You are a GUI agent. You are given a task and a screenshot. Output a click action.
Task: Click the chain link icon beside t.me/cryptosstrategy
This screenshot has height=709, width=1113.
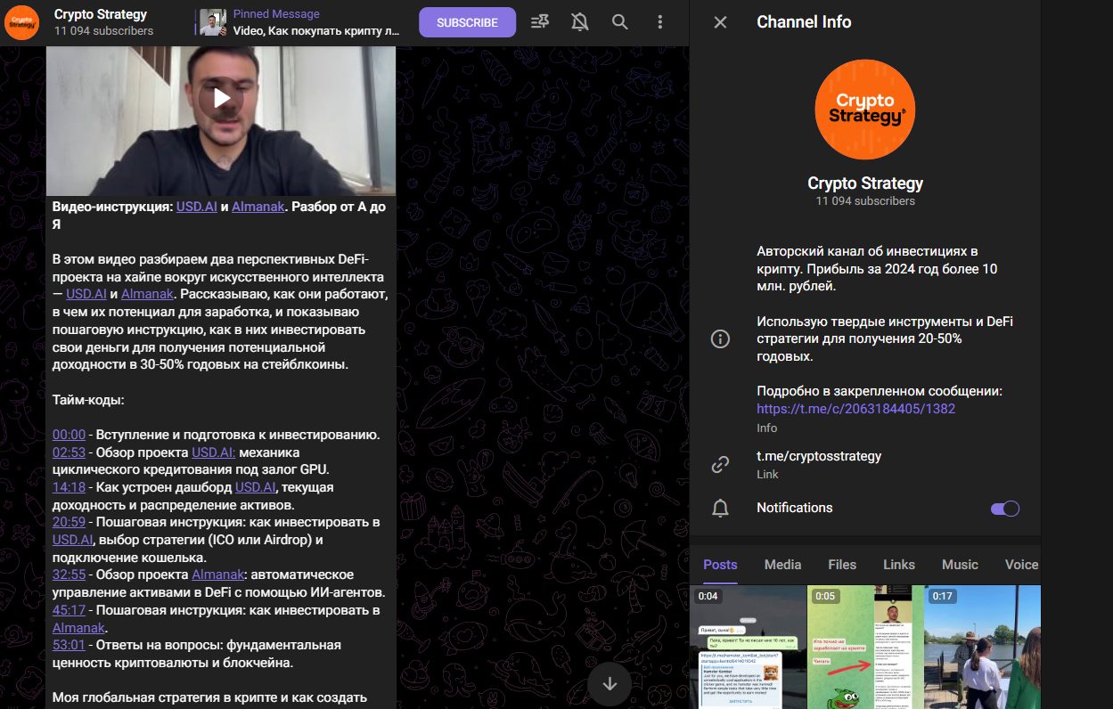(x=720, y=465)
